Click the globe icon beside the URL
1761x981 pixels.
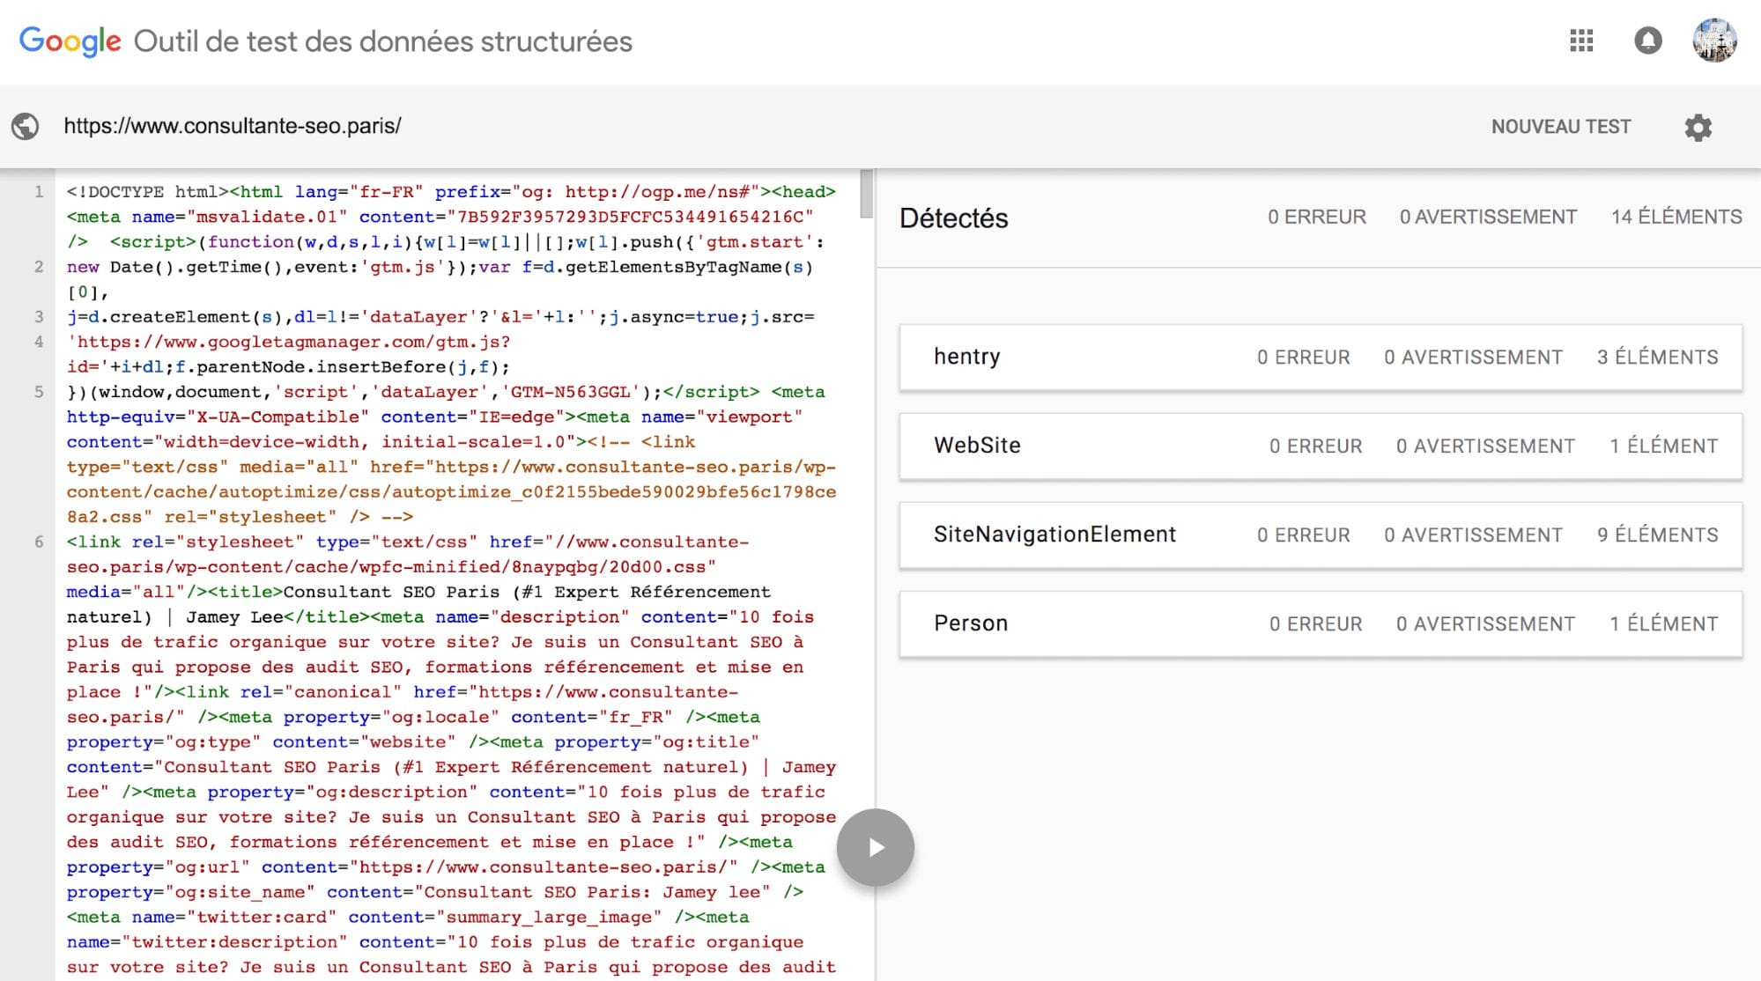(26, 127)
